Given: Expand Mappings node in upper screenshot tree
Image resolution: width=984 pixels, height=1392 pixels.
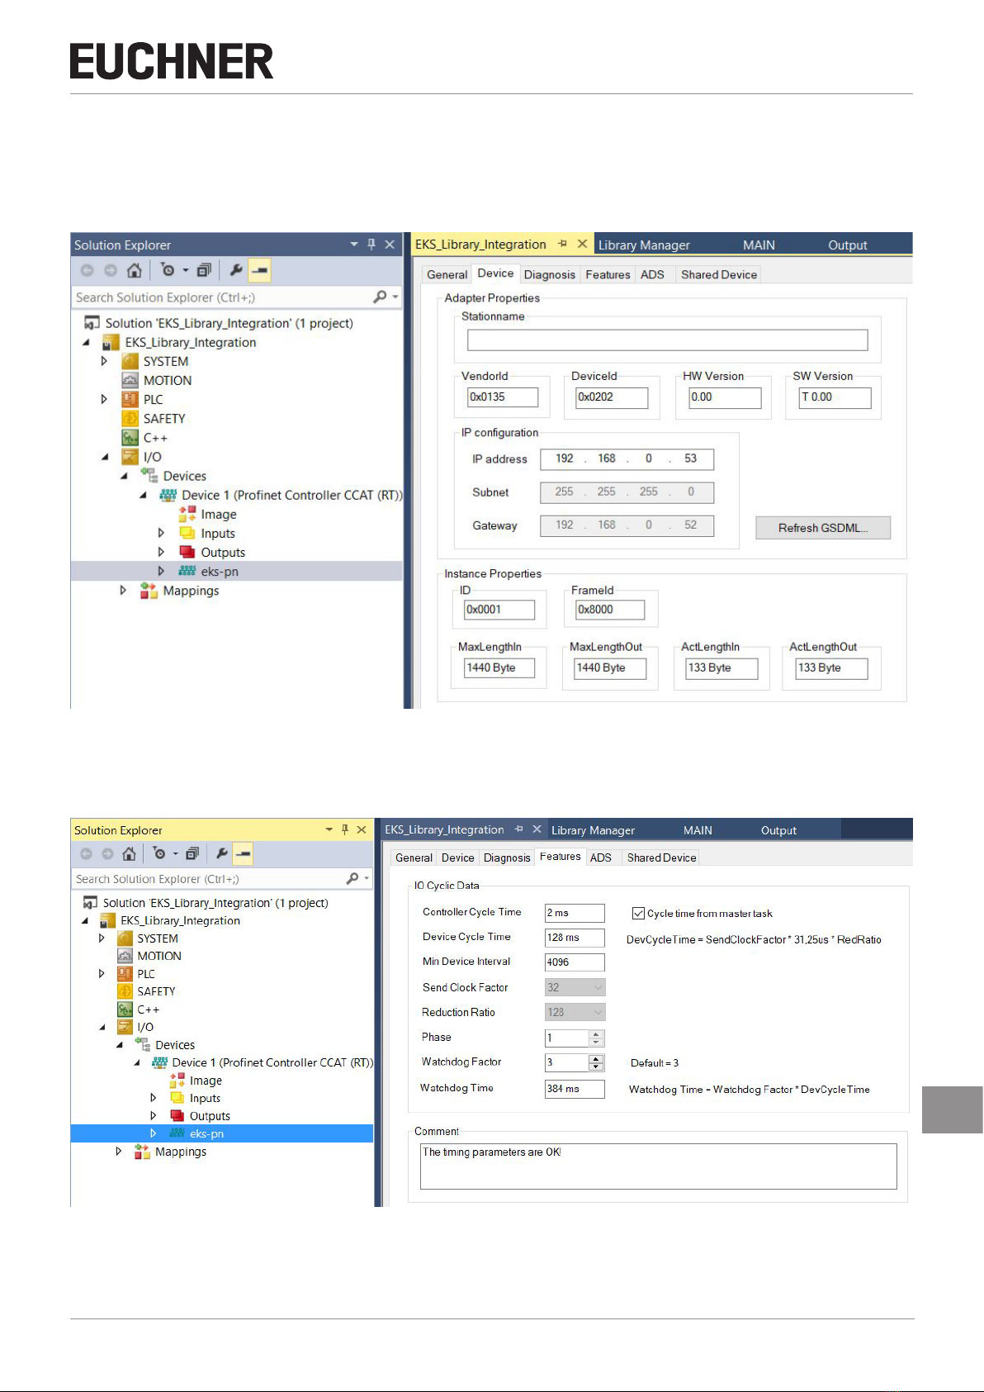Looking at the screenshot, I should 123,590.
